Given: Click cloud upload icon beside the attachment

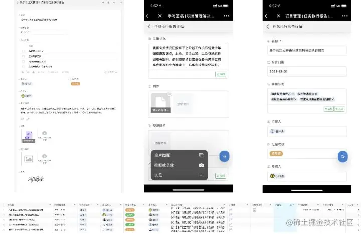Looking at the screenshot, I should point(45,133).
